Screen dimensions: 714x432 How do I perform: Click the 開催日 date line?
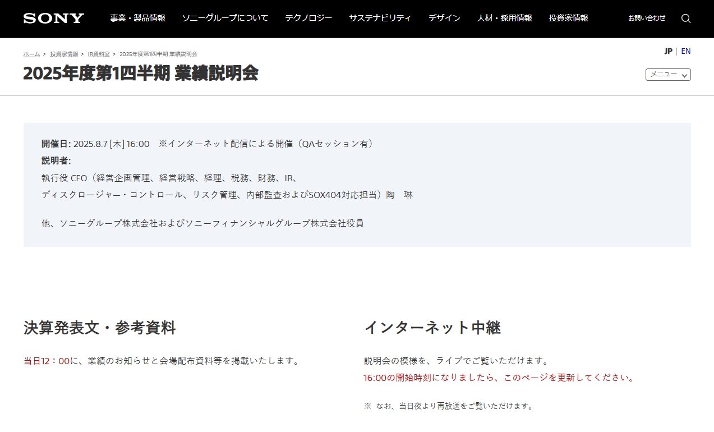[x=208, y=144]
